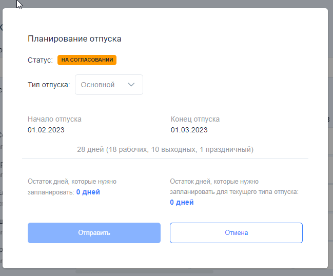Click the Статус label
Screen dimensions: 333x276
[40, 60]
